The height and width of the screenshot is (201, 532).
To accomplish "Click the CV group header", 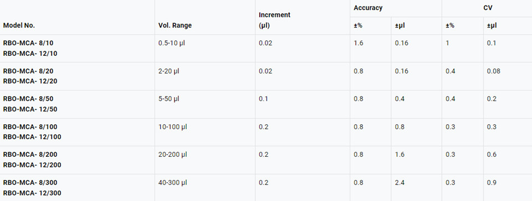I will pyautogui.click(x=488, y=8).
